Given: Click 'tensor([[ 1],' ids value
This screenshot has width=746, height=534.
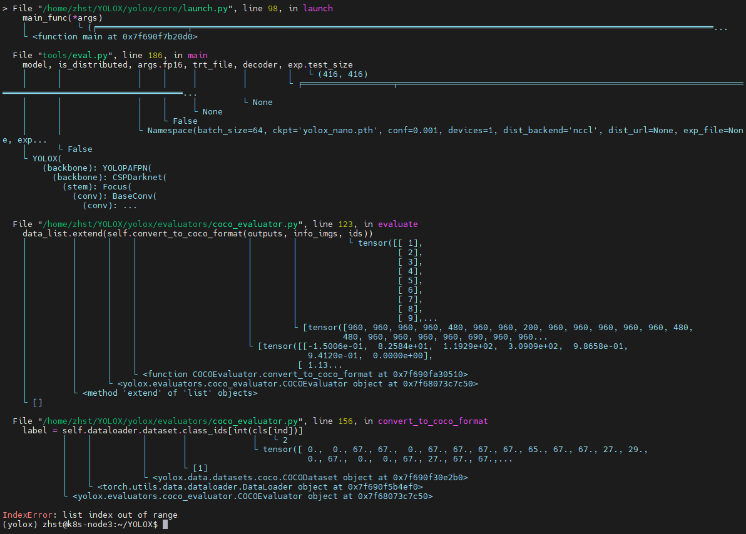Looking at the screenshot, I should coord(390,243).
